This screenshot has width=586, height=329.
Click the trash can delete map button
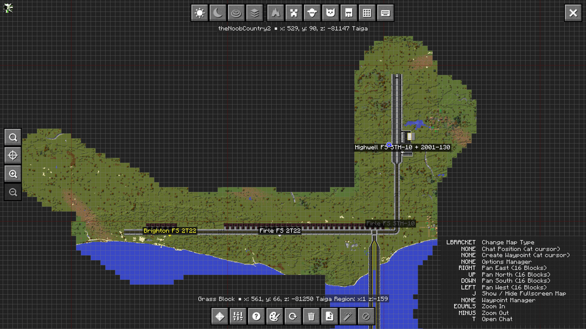click(x=311, y=317)
